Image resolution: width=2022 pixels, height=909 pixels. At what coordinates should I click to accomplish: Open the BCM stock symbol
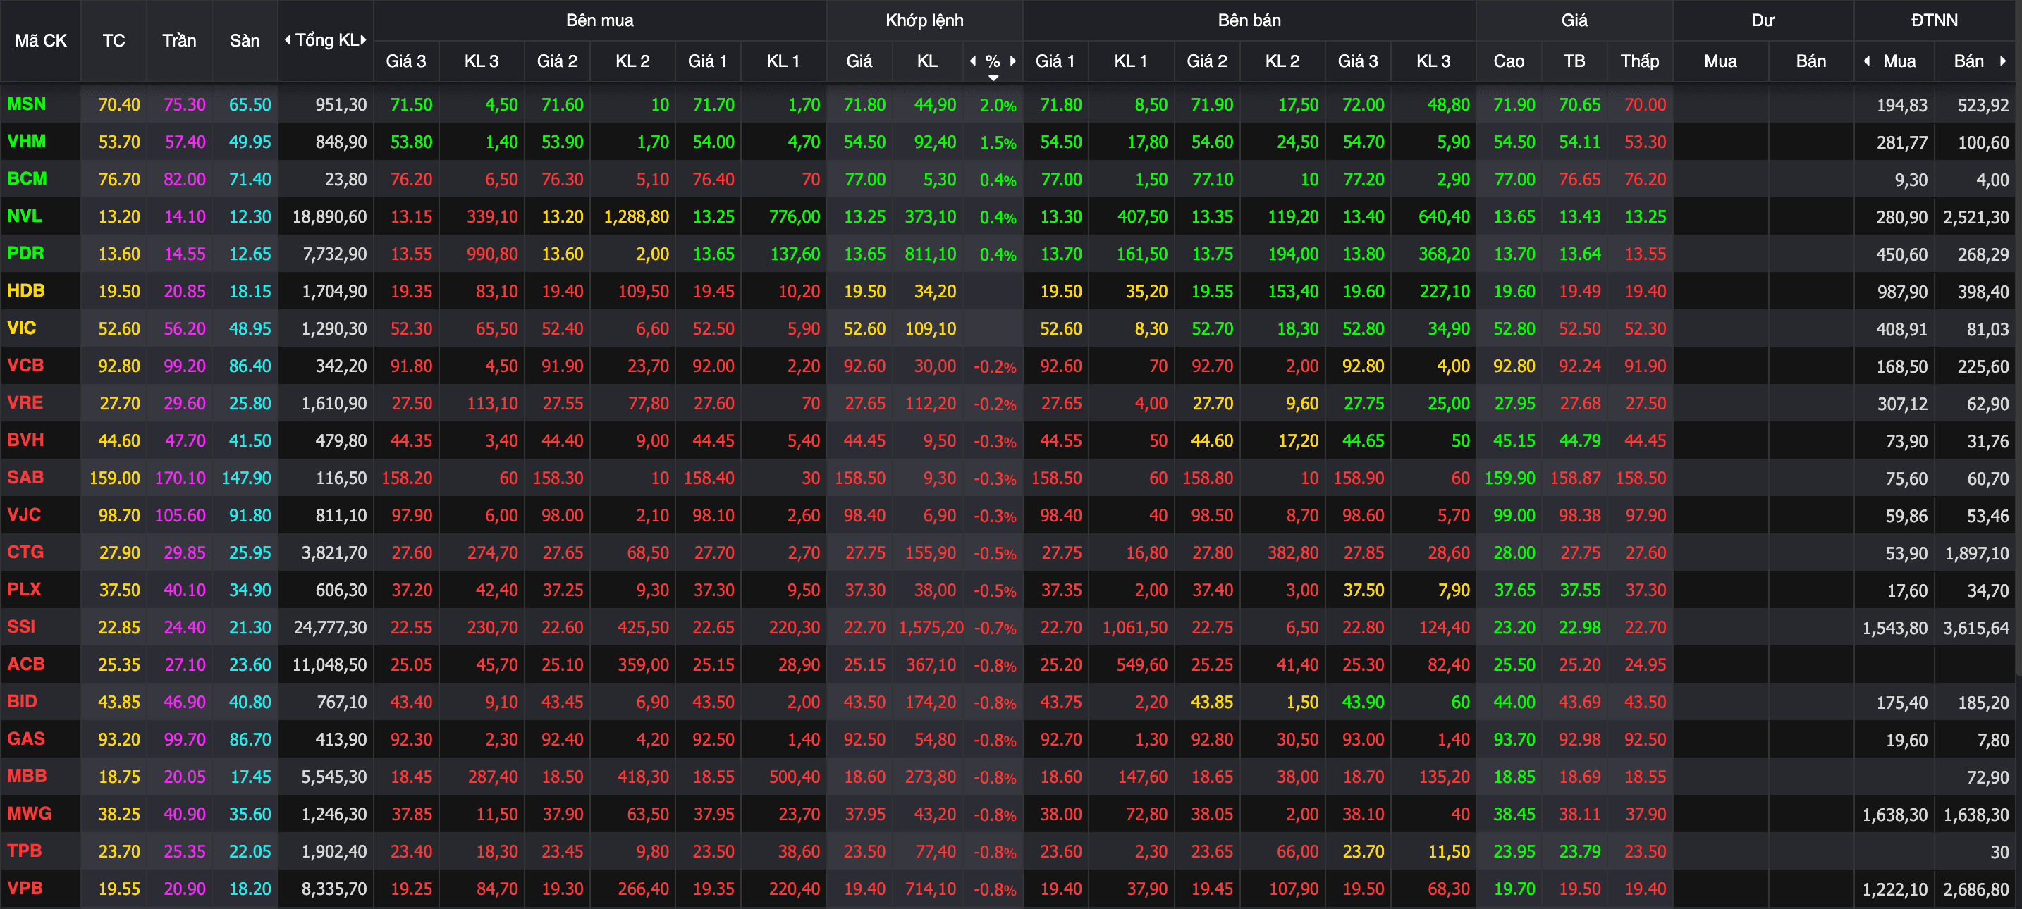[27, 179]
